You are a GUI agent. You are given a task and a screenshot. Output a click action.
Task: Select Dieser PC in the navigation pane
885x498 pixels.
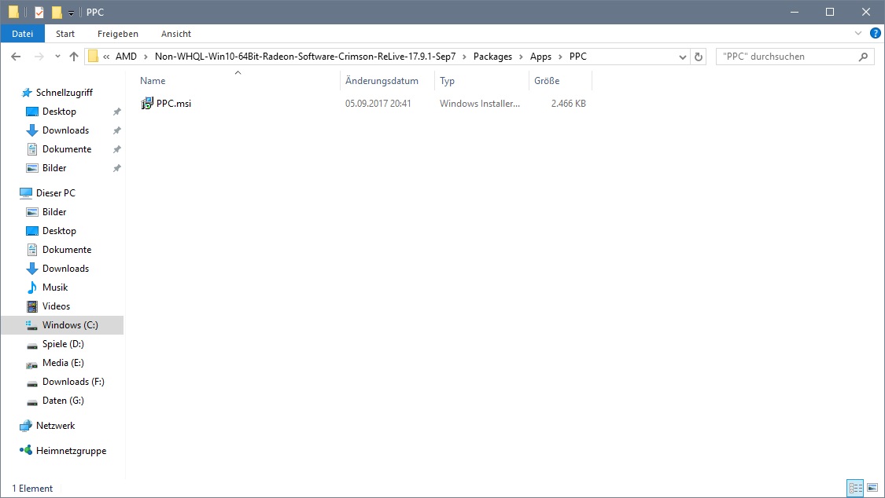pos(55,192)
